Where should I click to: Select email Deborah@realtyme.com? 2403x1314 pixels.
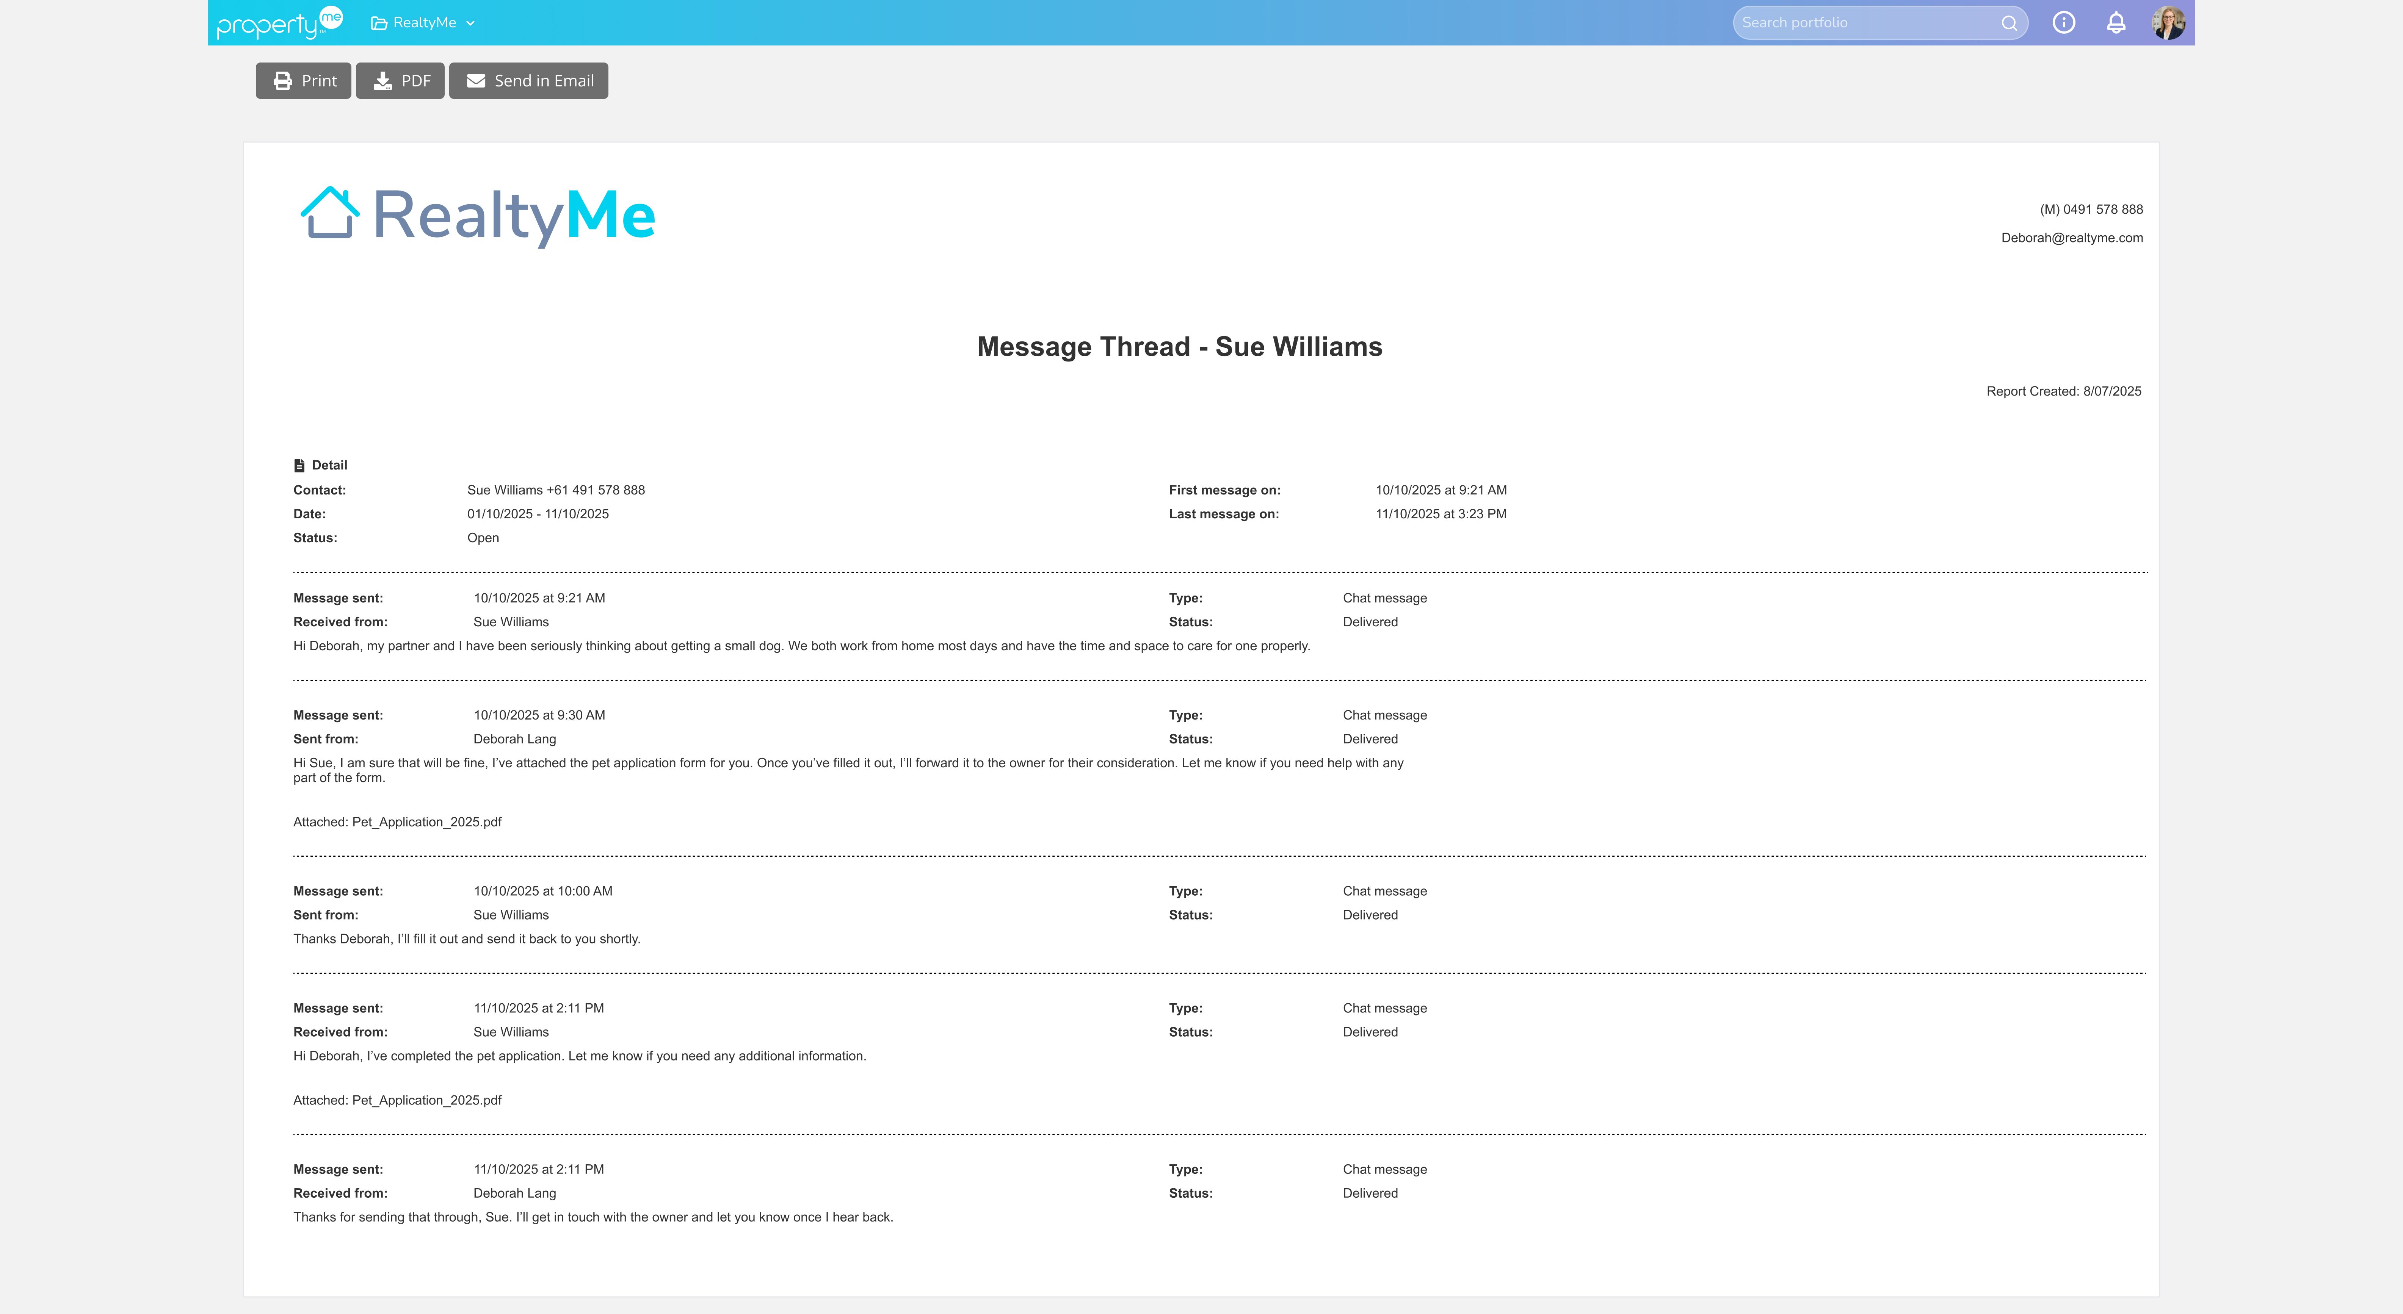coord(2072,238)
